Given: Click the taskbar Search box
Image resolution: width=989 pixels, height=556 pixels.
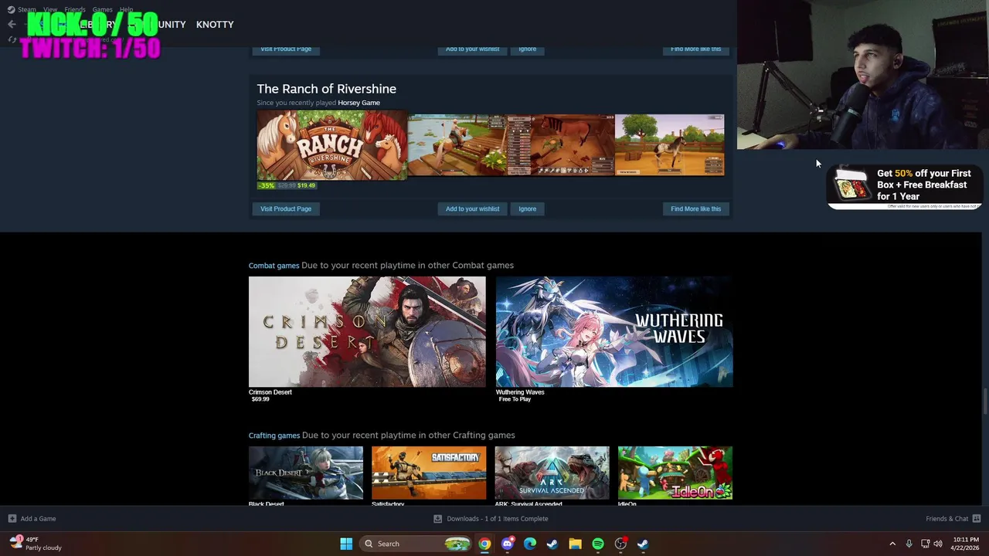Looking at the screenshot, I should (416, 544).
